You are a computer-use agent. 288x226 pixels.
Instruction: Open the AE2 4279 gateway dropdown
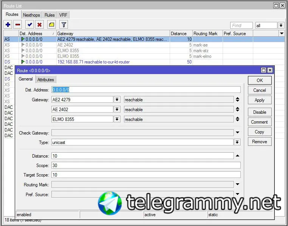click(117, 100)
